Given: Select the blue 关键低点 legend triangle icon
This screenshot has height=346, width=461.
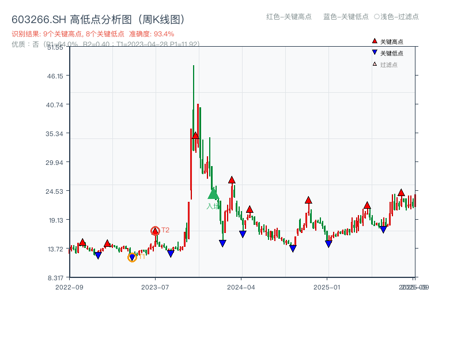Looking at the screenshot, I should pyautogui.click(x=375, y=53).
